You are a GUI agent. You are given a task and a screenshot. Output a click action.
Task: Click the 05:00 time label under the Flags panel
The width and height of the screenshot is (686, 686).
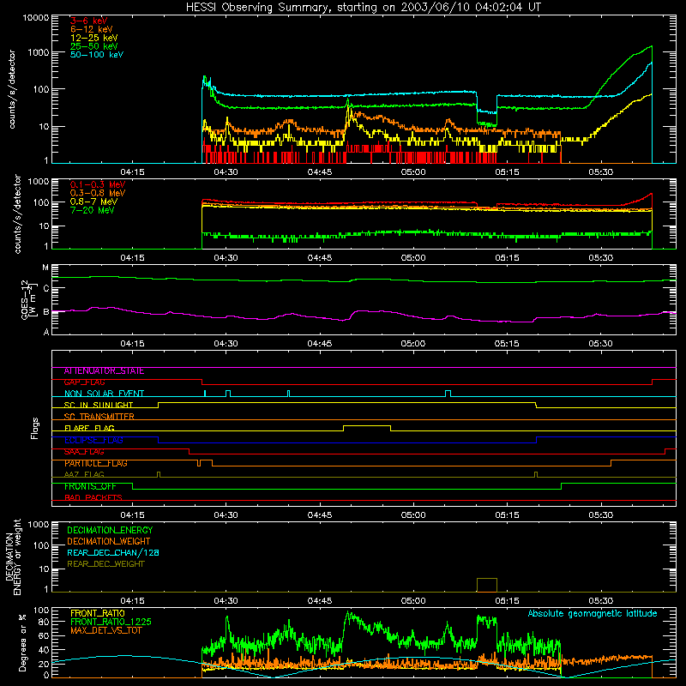[413, 515]
